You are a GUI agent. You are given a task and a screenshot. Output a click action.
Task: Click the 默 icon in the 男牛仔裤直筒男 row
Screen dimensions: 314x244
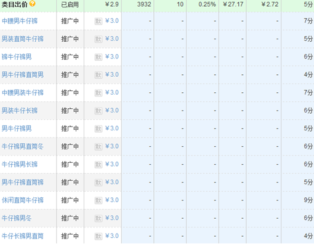coord(99,75)
